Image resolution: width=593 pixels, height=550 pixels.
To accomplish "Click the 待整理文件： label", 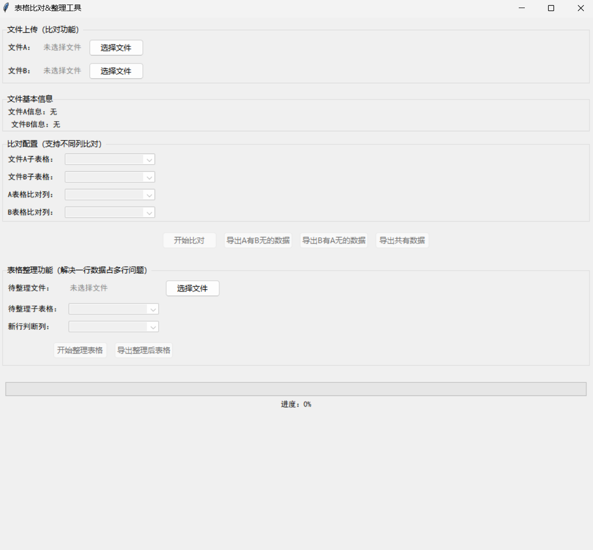I will pos(29,288).
